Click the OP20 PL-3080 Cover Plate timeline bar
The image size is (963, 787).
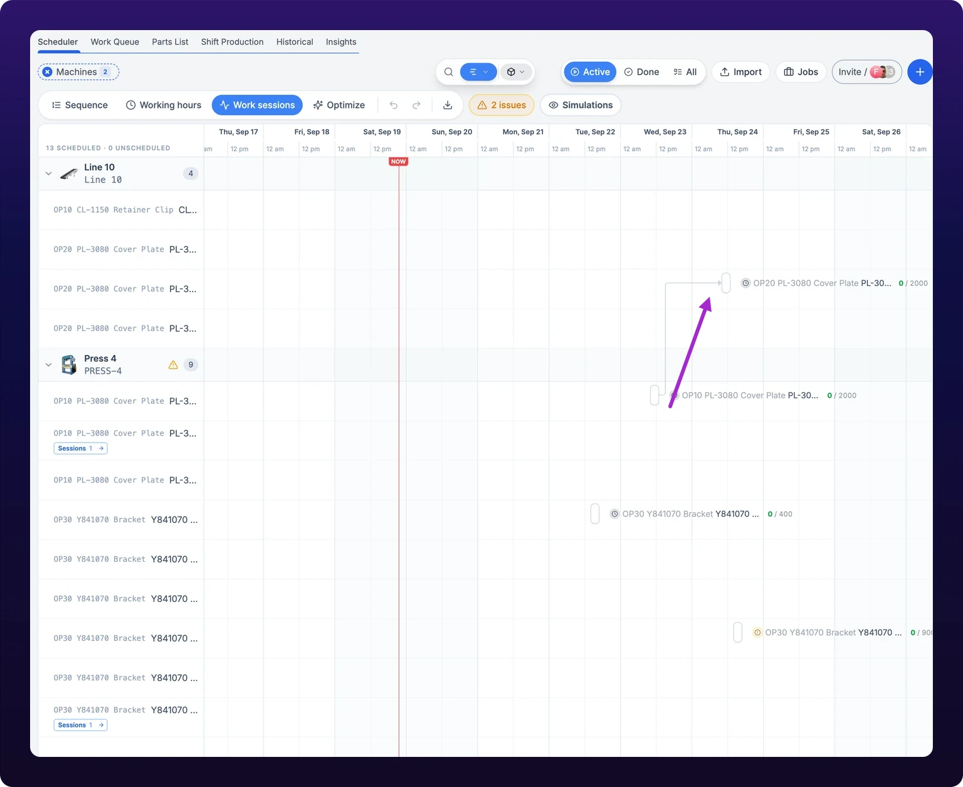point(726,283)
